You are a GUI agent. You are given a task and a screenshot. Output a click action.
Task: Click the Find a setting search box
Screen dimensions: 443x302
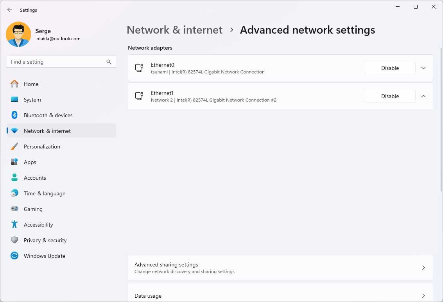(x=57, y=62)
